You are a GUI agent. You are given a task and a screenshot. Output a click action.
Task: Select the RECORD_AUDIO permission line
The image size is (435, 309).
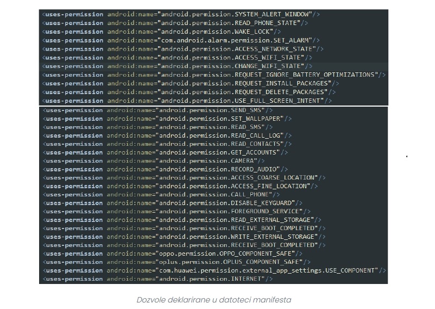pos(165,169)
